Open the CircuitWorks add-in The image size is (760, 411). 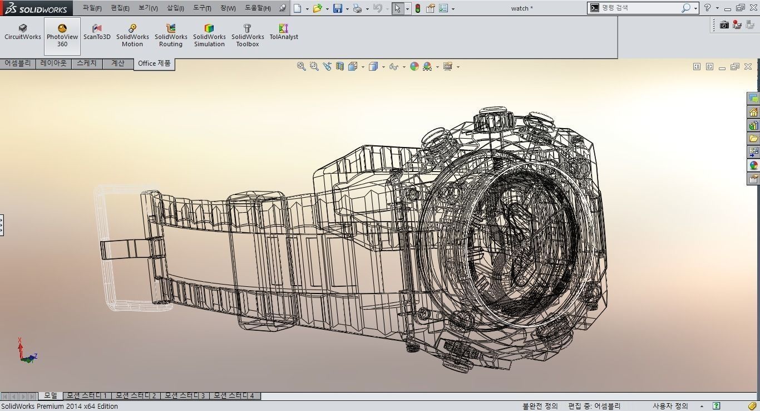click(x=23, y=32)
